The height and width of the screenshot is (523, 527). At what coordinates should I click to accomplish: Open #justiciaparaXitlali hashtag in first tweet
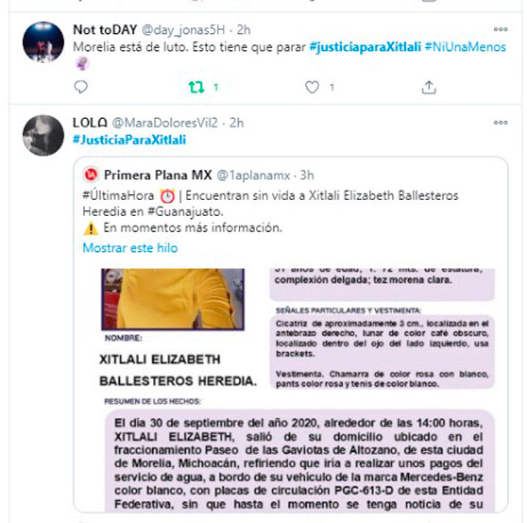[x=365, y=47]
